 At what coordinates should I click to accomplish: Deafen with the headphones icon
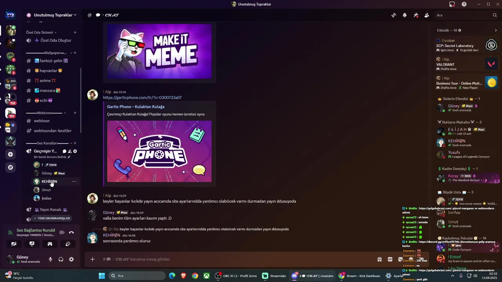click(x=61, y=259)
